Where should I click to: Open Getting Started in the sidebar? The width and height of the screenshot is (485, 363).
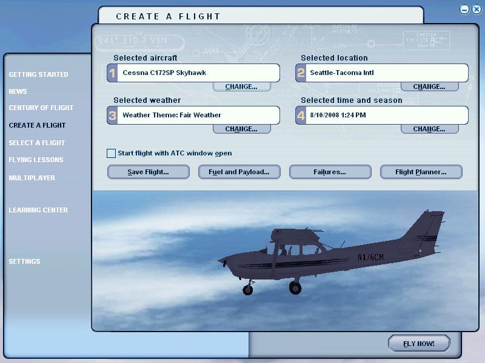38,74
